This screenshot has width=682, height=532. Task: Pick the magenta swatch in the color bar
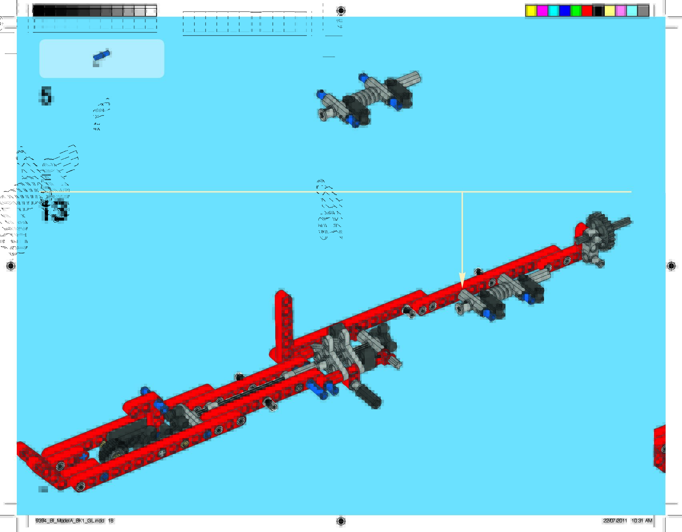(x=542, y=11)
